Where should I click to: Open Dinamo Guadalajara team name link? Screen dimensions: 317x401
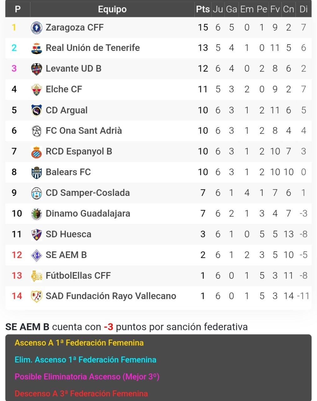[x=88, y=213]
